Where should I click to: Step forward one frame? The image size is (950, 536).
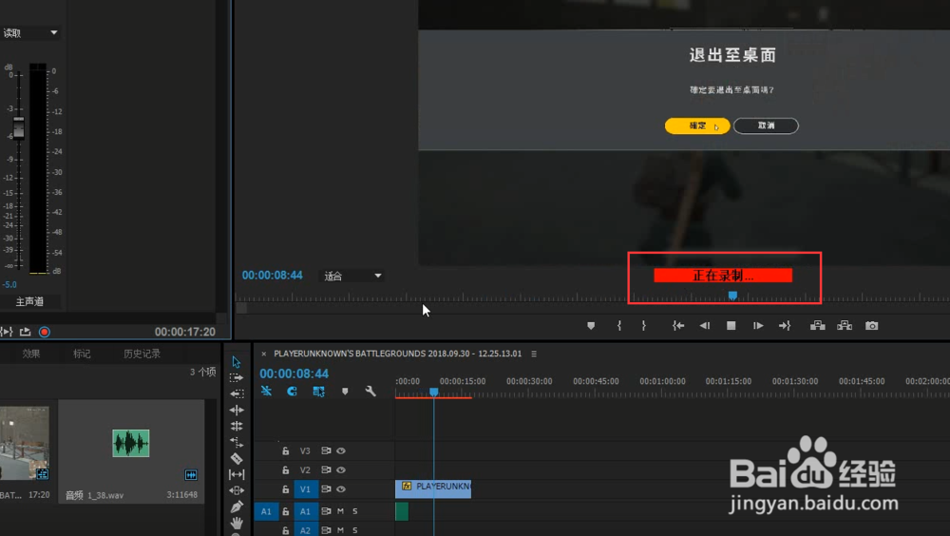coord(758,326)
